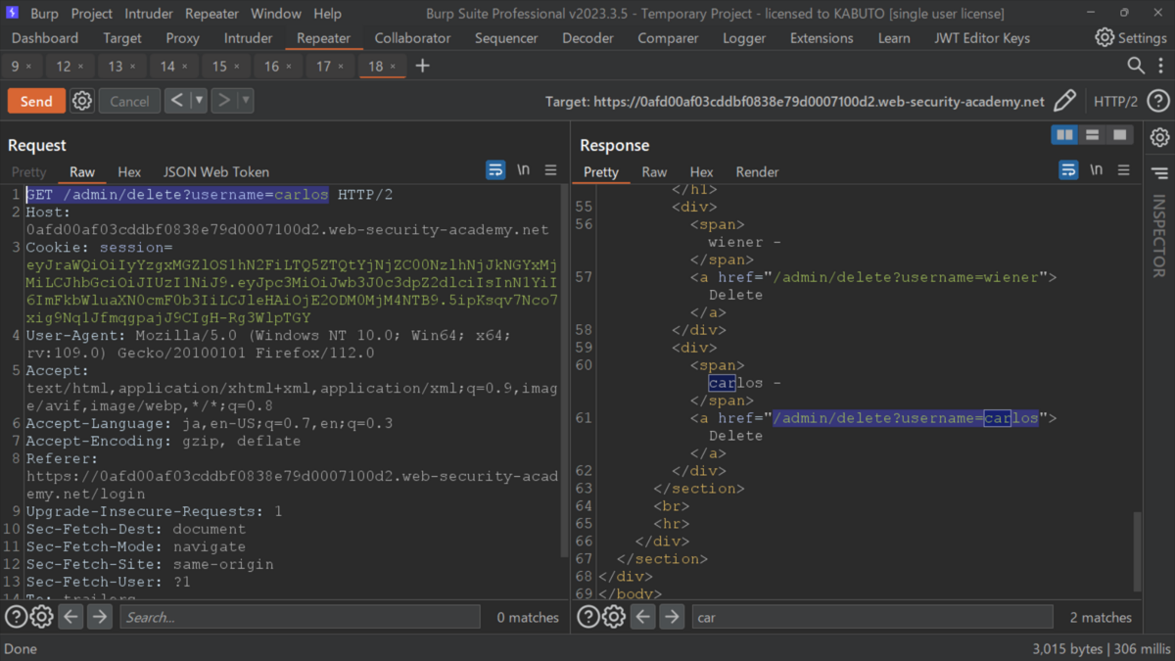1175x661 pixels.
Task: Open the Help menu
Action: click(x=327, y=14)
